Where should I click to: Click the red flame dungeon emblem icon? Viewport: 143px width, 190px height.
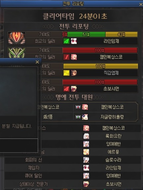point(17,38)
